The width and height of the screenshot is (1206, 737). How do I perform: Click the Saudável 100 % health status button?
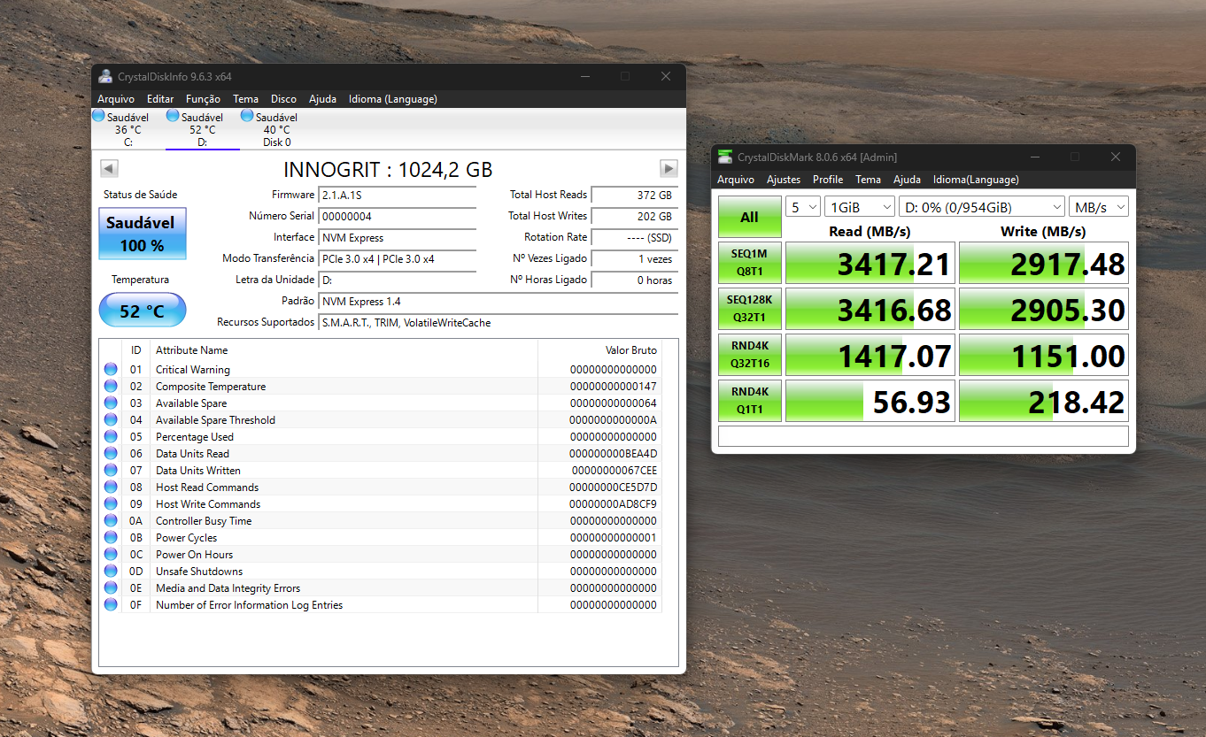click(x=143, y=234)
